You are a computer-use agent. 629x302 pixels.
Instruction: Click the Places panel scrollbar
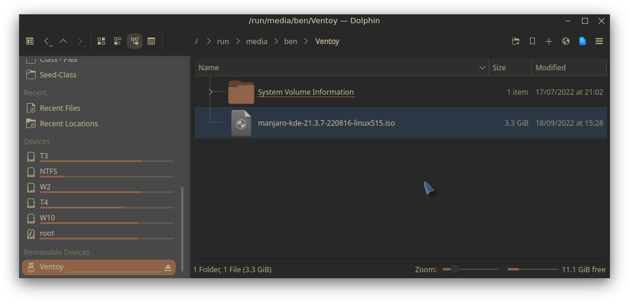click(x=183, y=229)
